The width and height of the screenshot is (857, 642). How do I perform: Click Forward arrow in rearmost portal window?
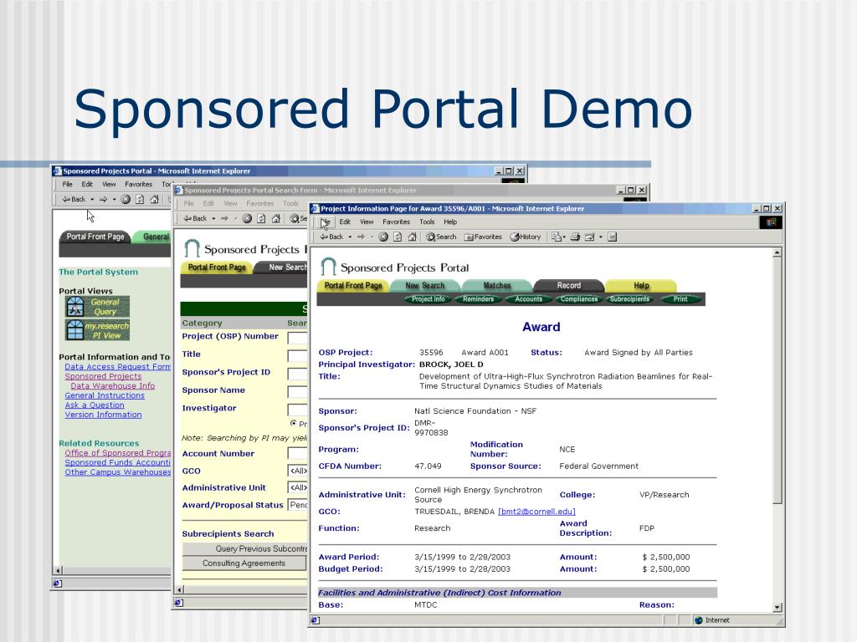pos(103,199)
